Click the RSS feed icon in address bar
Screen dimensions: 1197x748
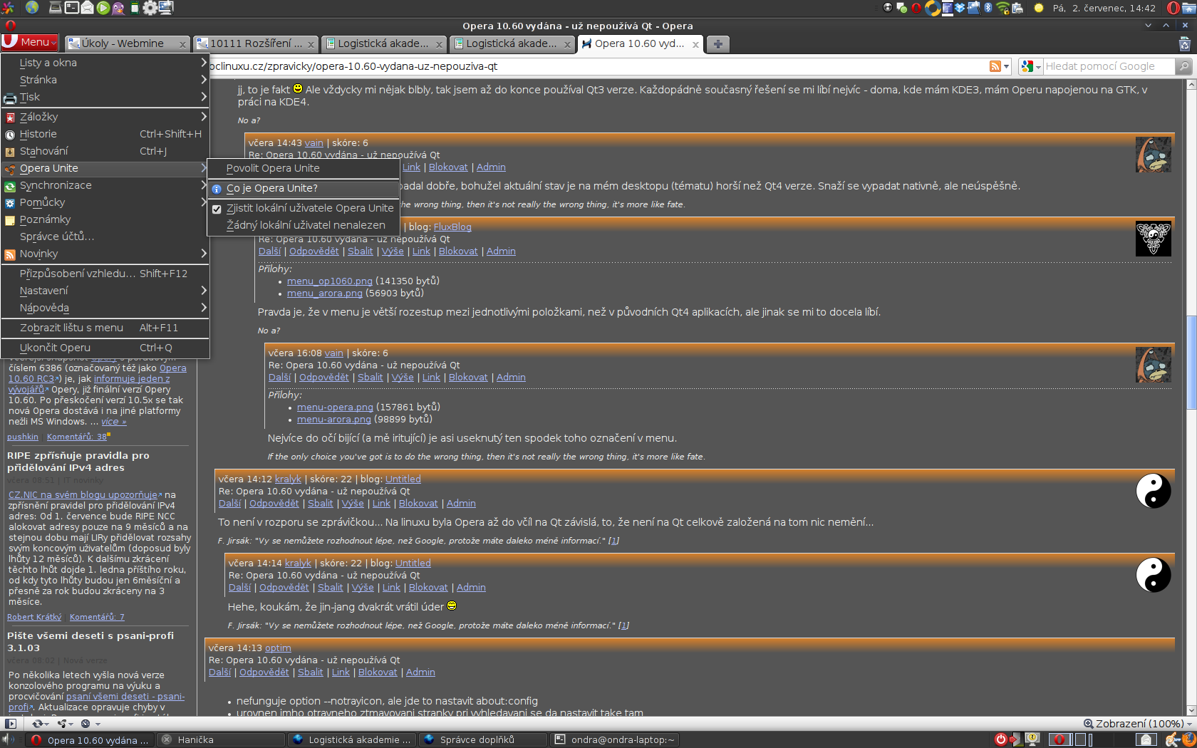[x=995, y=66]
